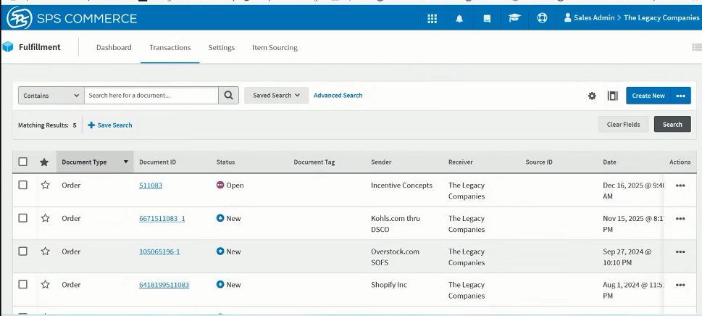Tick the select-all checkbox in table header
This screenshot has width=702, height=316.
pos(23,162)
